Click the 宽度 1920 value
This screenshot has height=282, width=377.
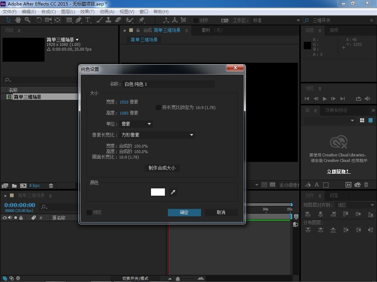pyautogui.click(x=124, y=102)
